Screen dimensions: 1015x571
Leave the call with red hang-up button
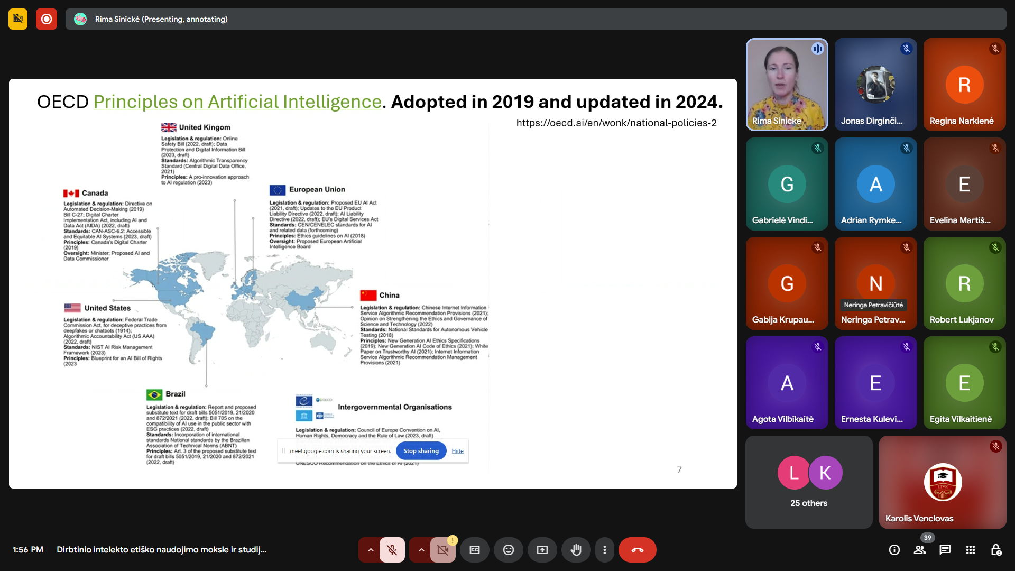tap(638, 550)
